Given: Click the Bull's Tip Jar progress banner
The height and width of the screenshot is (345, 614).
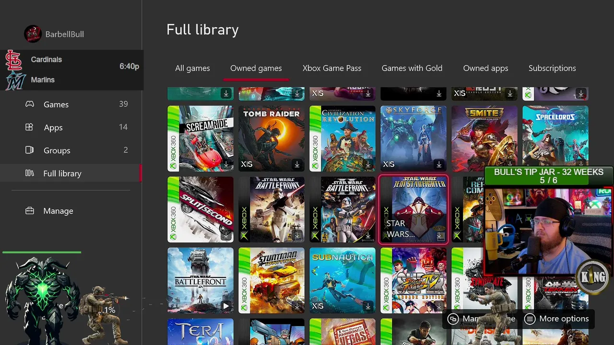Looking at the screenshot, I should [x=549, y=176].
